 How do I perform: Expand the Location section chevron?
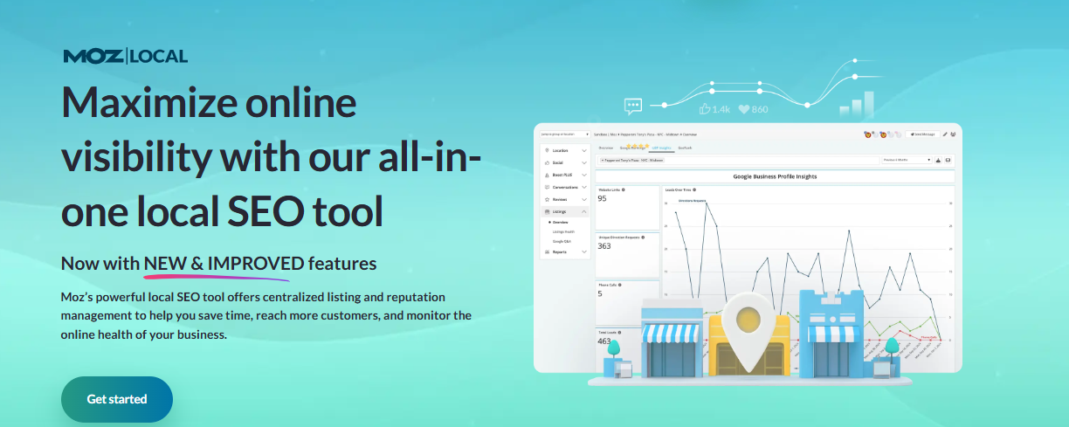584,150
